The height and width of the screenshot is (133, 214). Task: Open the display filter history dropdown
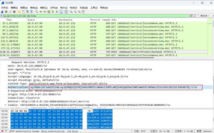pos(197,16)
